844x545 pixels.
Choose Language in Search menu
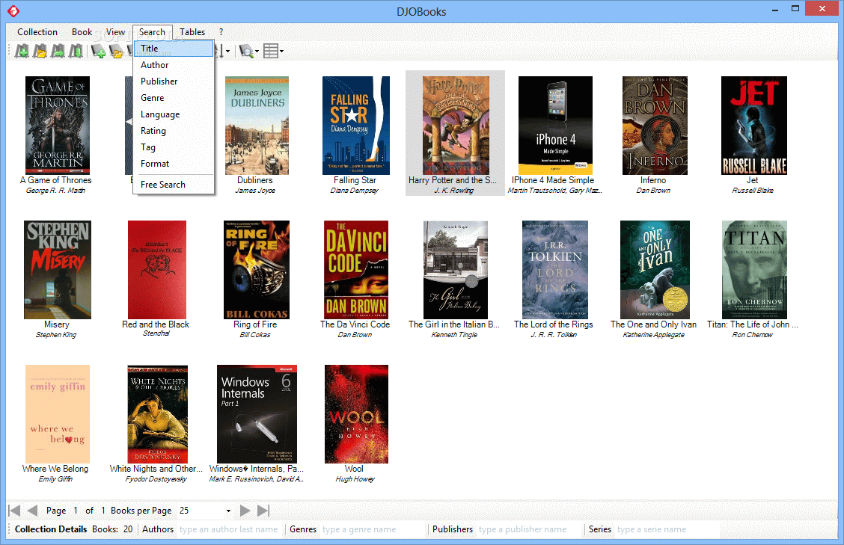(x=174, y=114)
